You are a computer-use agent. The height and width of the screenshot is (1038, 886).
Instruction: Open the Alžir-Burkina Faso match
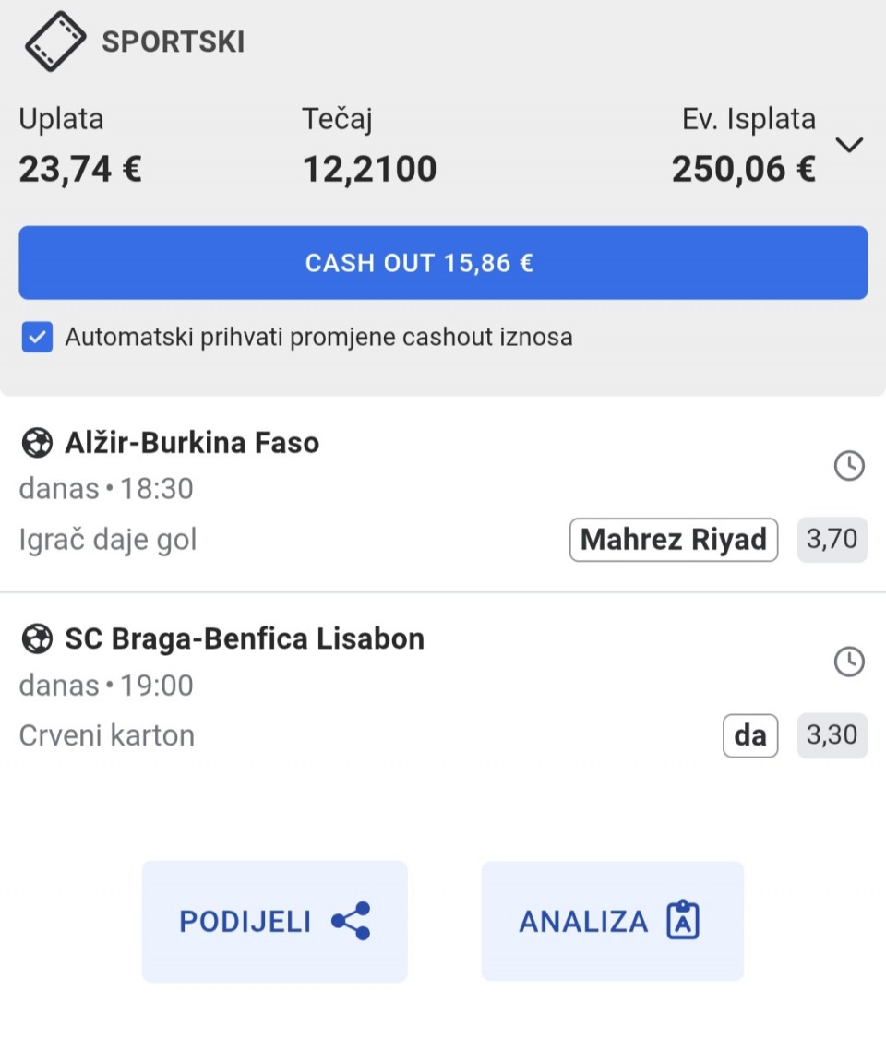click(192, 444)
